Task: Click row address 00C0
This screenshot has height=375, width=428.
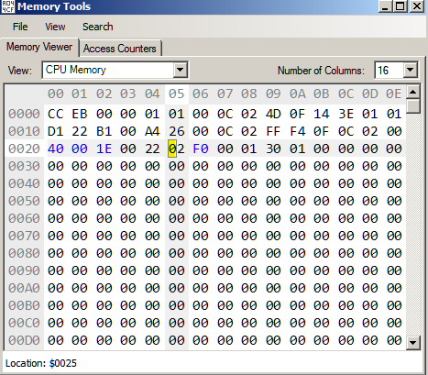Action: [24, 323]
